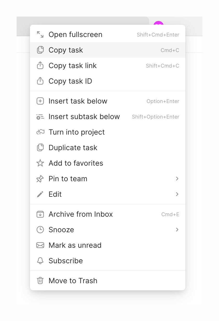Click the star icon for Add to favorites
This screenshot has height=321, width=219.
pos(40,163)
